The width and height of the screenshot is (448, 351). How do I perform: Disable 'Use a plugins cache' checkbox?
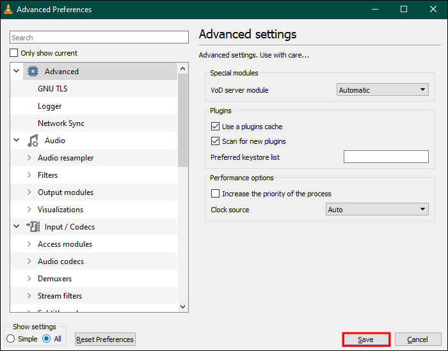pyautogui.click(x=215, y=127)
